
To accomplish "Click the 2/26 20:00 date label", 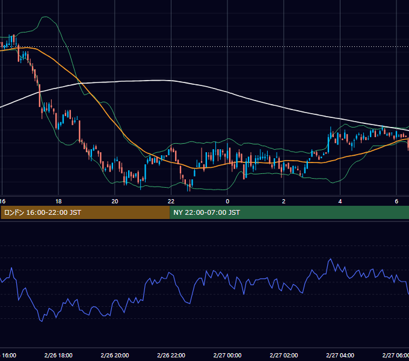I will (x=115, y=355).
